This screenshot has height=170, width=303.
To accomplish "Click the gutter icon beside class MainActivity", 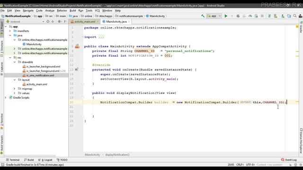I will click(77, 46).
